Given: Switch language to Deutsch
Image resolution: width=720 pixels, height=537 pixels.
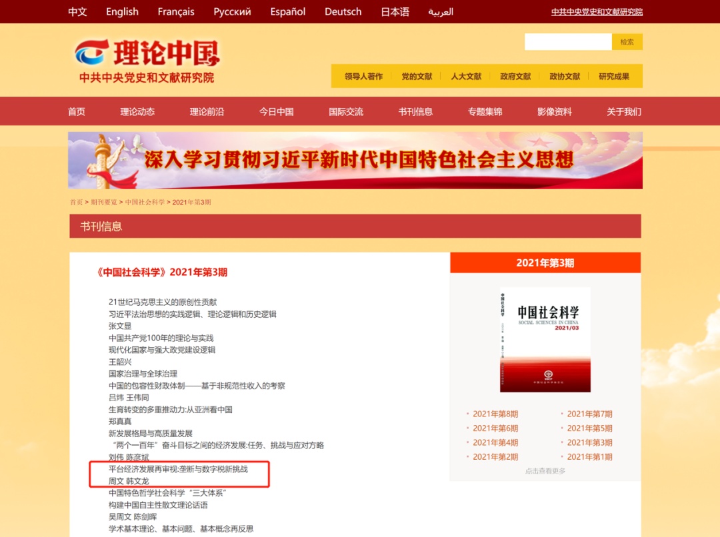Looking at the screenshot, I should coord(343,11).
